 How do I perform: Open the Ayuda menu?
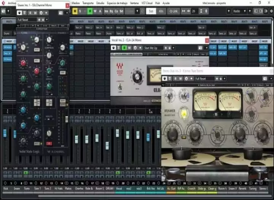coord(166,3)
